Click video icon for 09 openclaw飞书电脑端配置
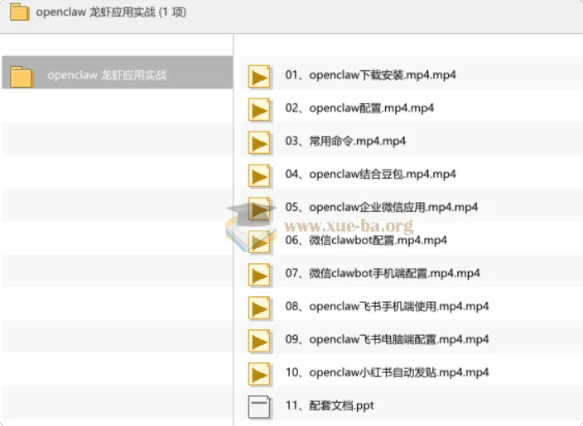Viewport: 583px width, 426px height. 259,341
